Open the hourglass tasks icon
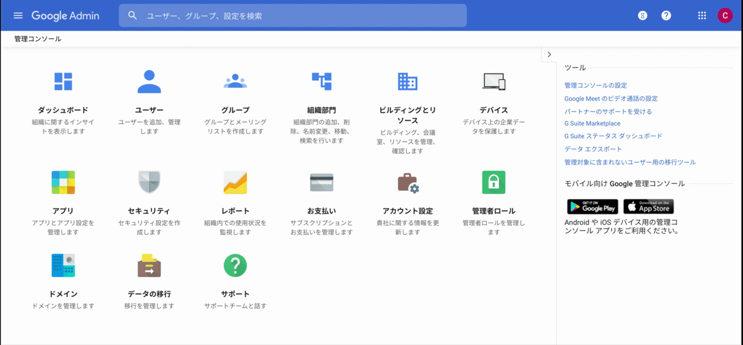 point(642,15)
